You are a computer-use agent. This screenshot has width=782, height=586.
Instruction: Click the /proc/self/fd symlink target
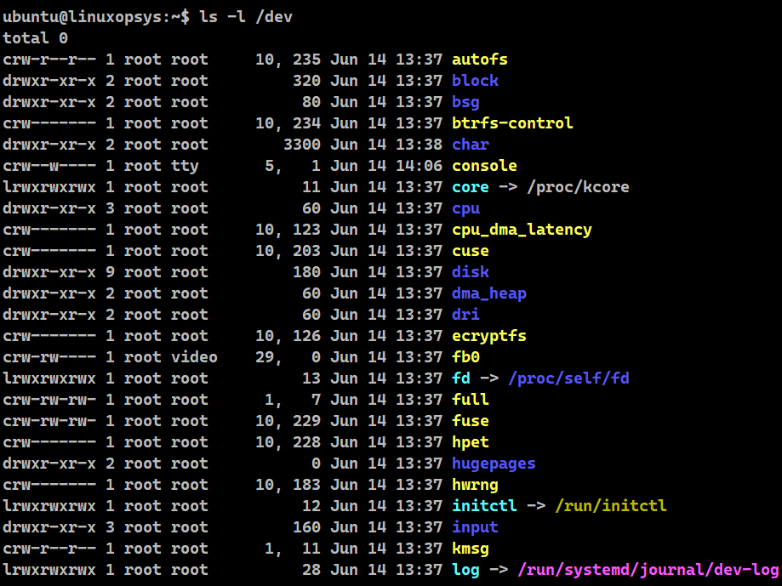click(568, 378)
